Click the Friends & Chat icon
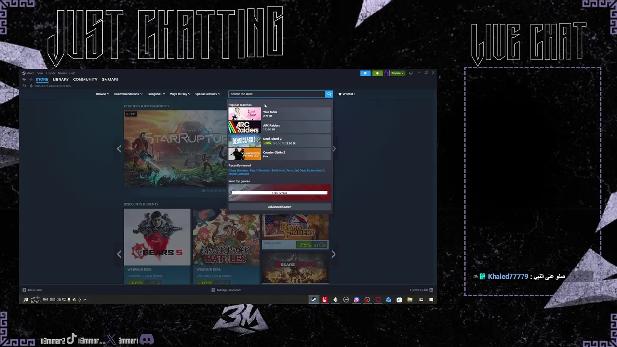The height and width of the screenshot is (347, 617). tap(431, 290)
